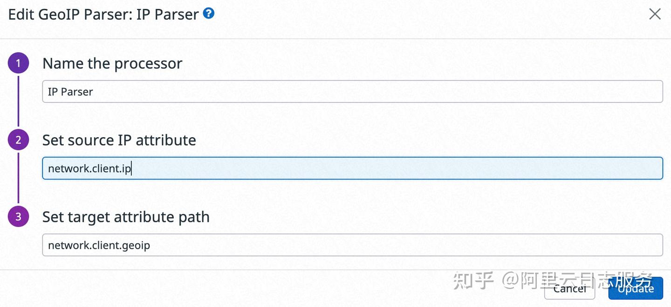Open the help tooltip beside the dialog title
The image size is (671, 307).
(x=208, y=13)
